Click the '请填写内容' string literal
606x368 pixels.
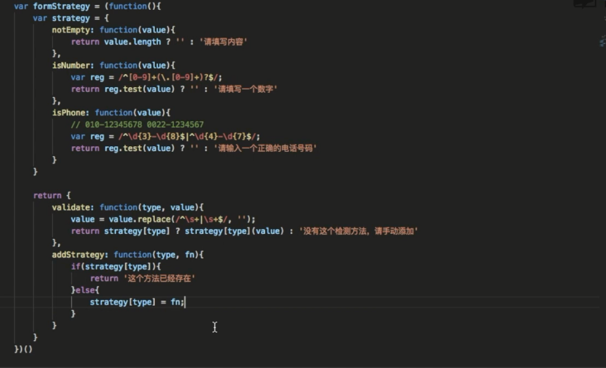224,42
